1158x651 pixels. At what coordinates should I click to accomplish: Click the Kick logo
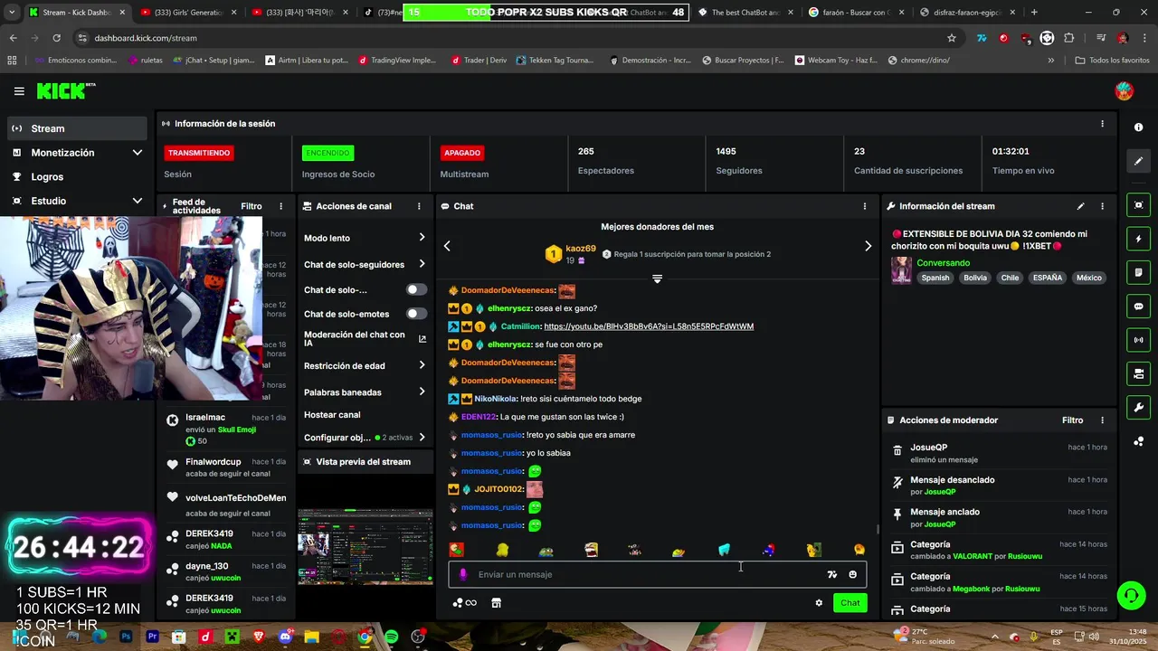click(x=65, y=90)
